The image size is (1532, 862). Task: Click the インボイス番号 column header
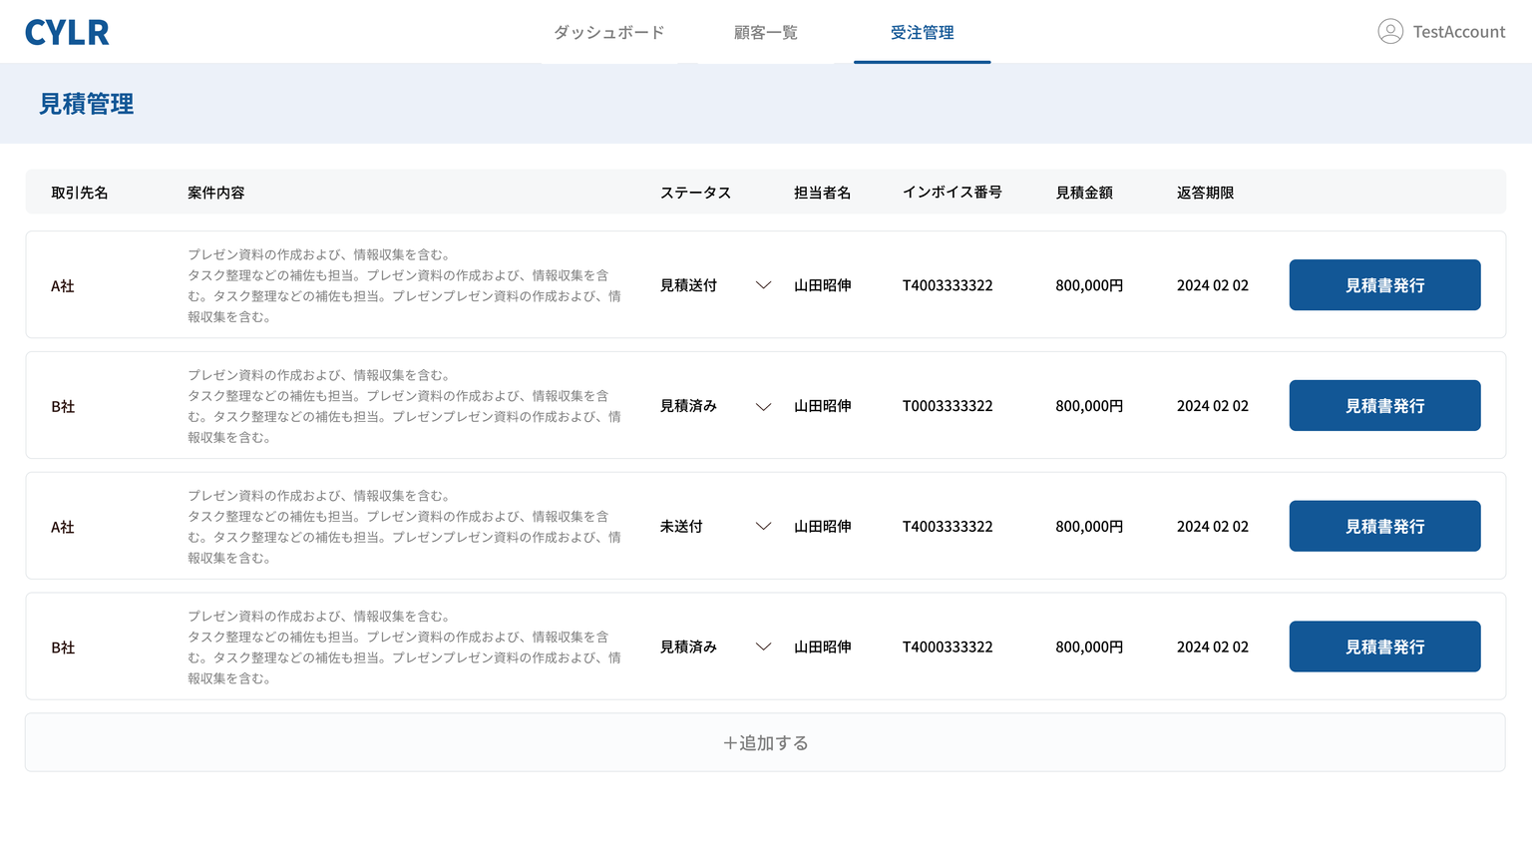952,193
